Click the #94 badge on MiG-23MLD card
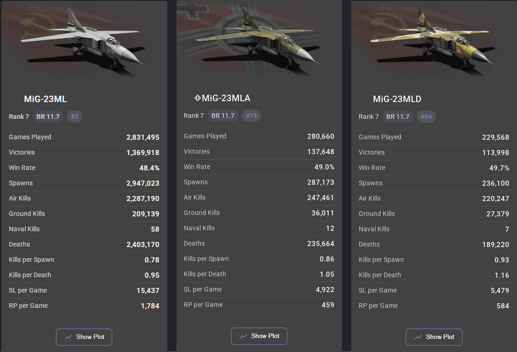The width and height of the screenshot is (517, 352). (426, 117)
